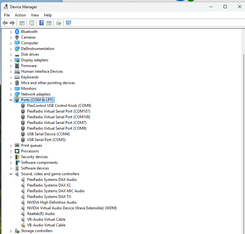
Task: Open the View menu
Action: pyautogui.click(x=35, y=15)
